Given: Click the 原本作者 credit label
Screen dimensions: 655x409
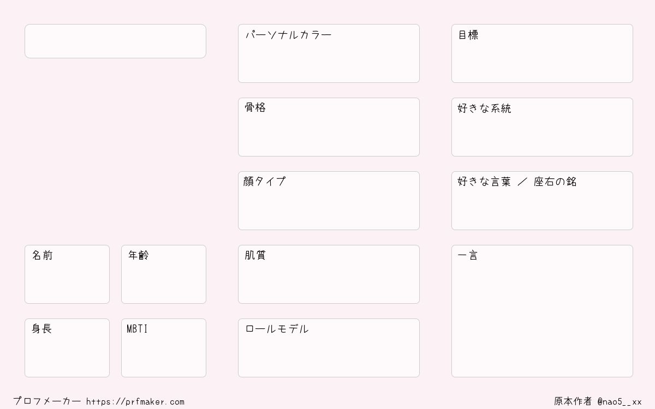Looking at the screenshot, I should click(573, 401).
